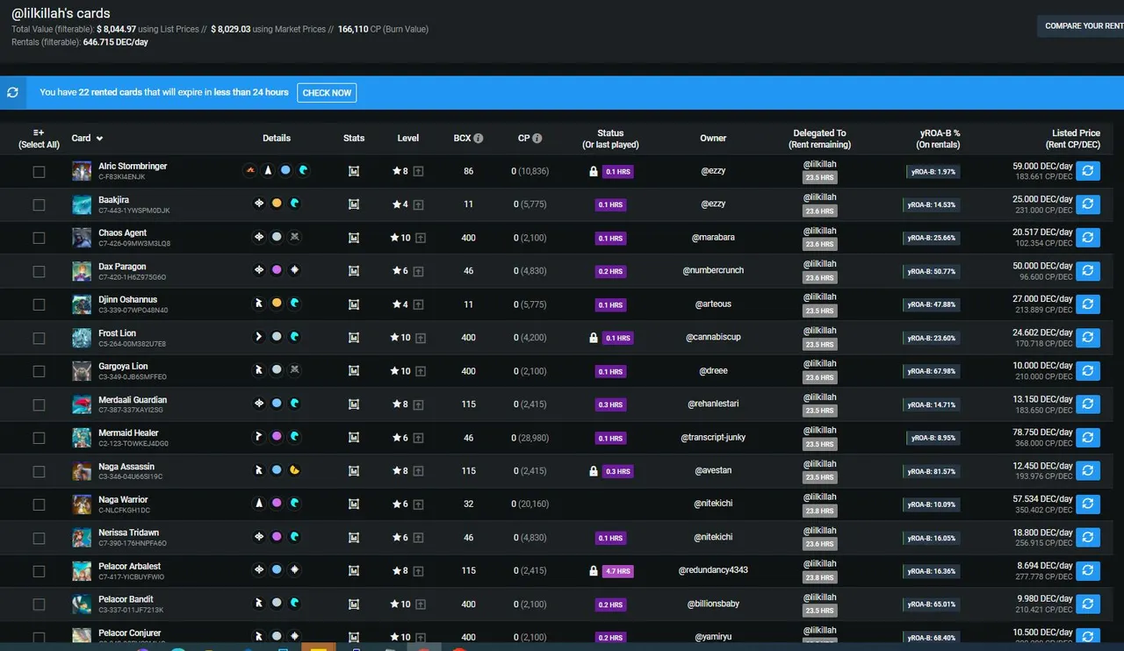Click the refresh rental button for Baakjira
1124x651 pixels.
click(1088, 204)
